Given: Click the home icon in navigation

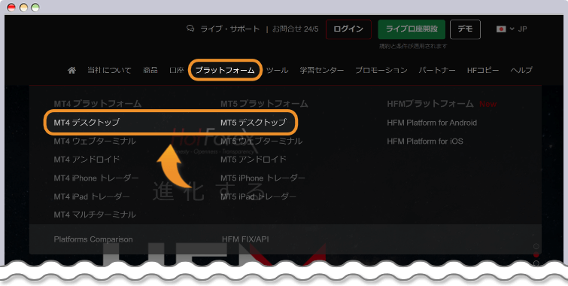Looking at the screenshot, I should coord(71,70).
